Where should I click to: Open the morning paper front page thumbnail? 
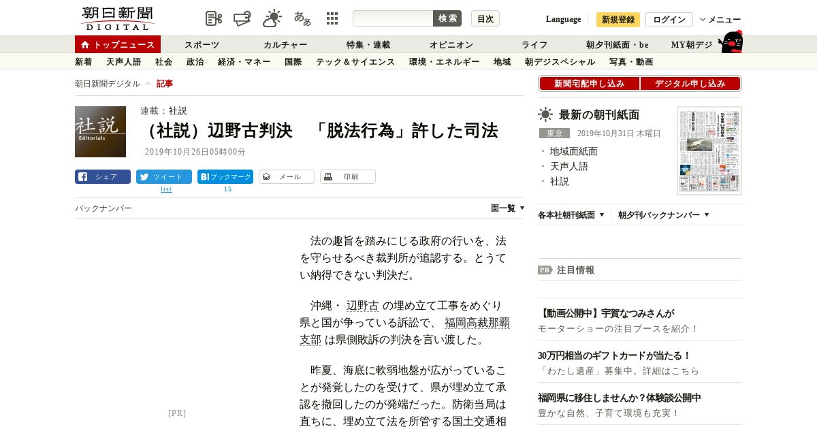coord(709,150)
